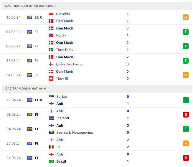193x167 pixels.
Task: Click the green T badge for Serbia match
Action: pyautogui.click(x=185, y=100)
